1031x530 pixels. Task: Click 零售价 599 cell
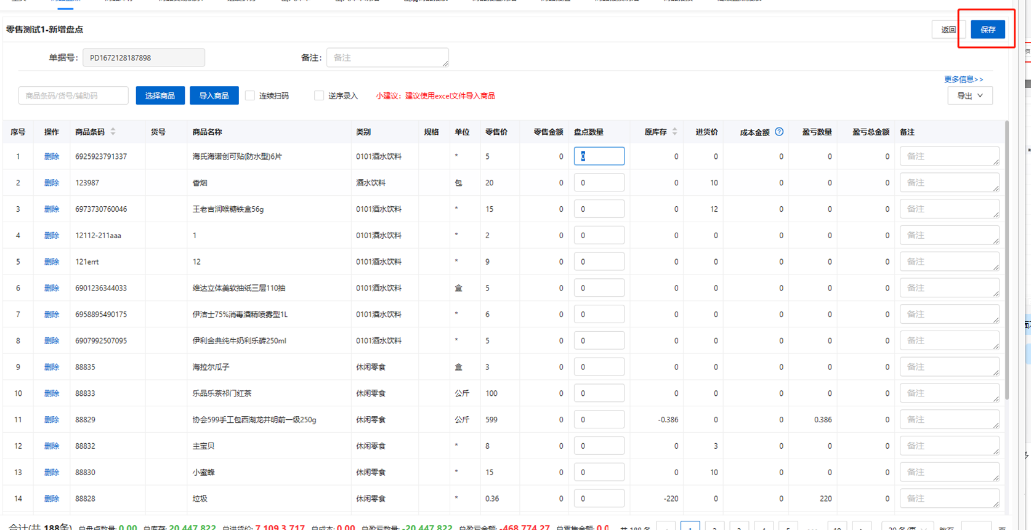click(x=491, y=420)
